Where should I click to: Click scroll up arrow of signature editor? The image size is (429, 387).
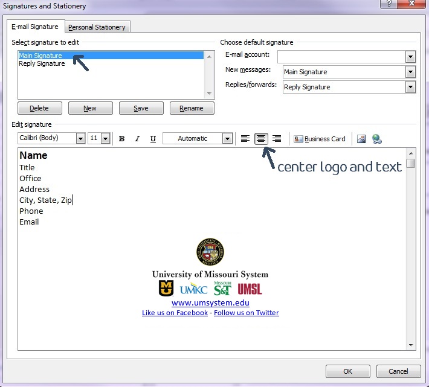coord(411,153)
